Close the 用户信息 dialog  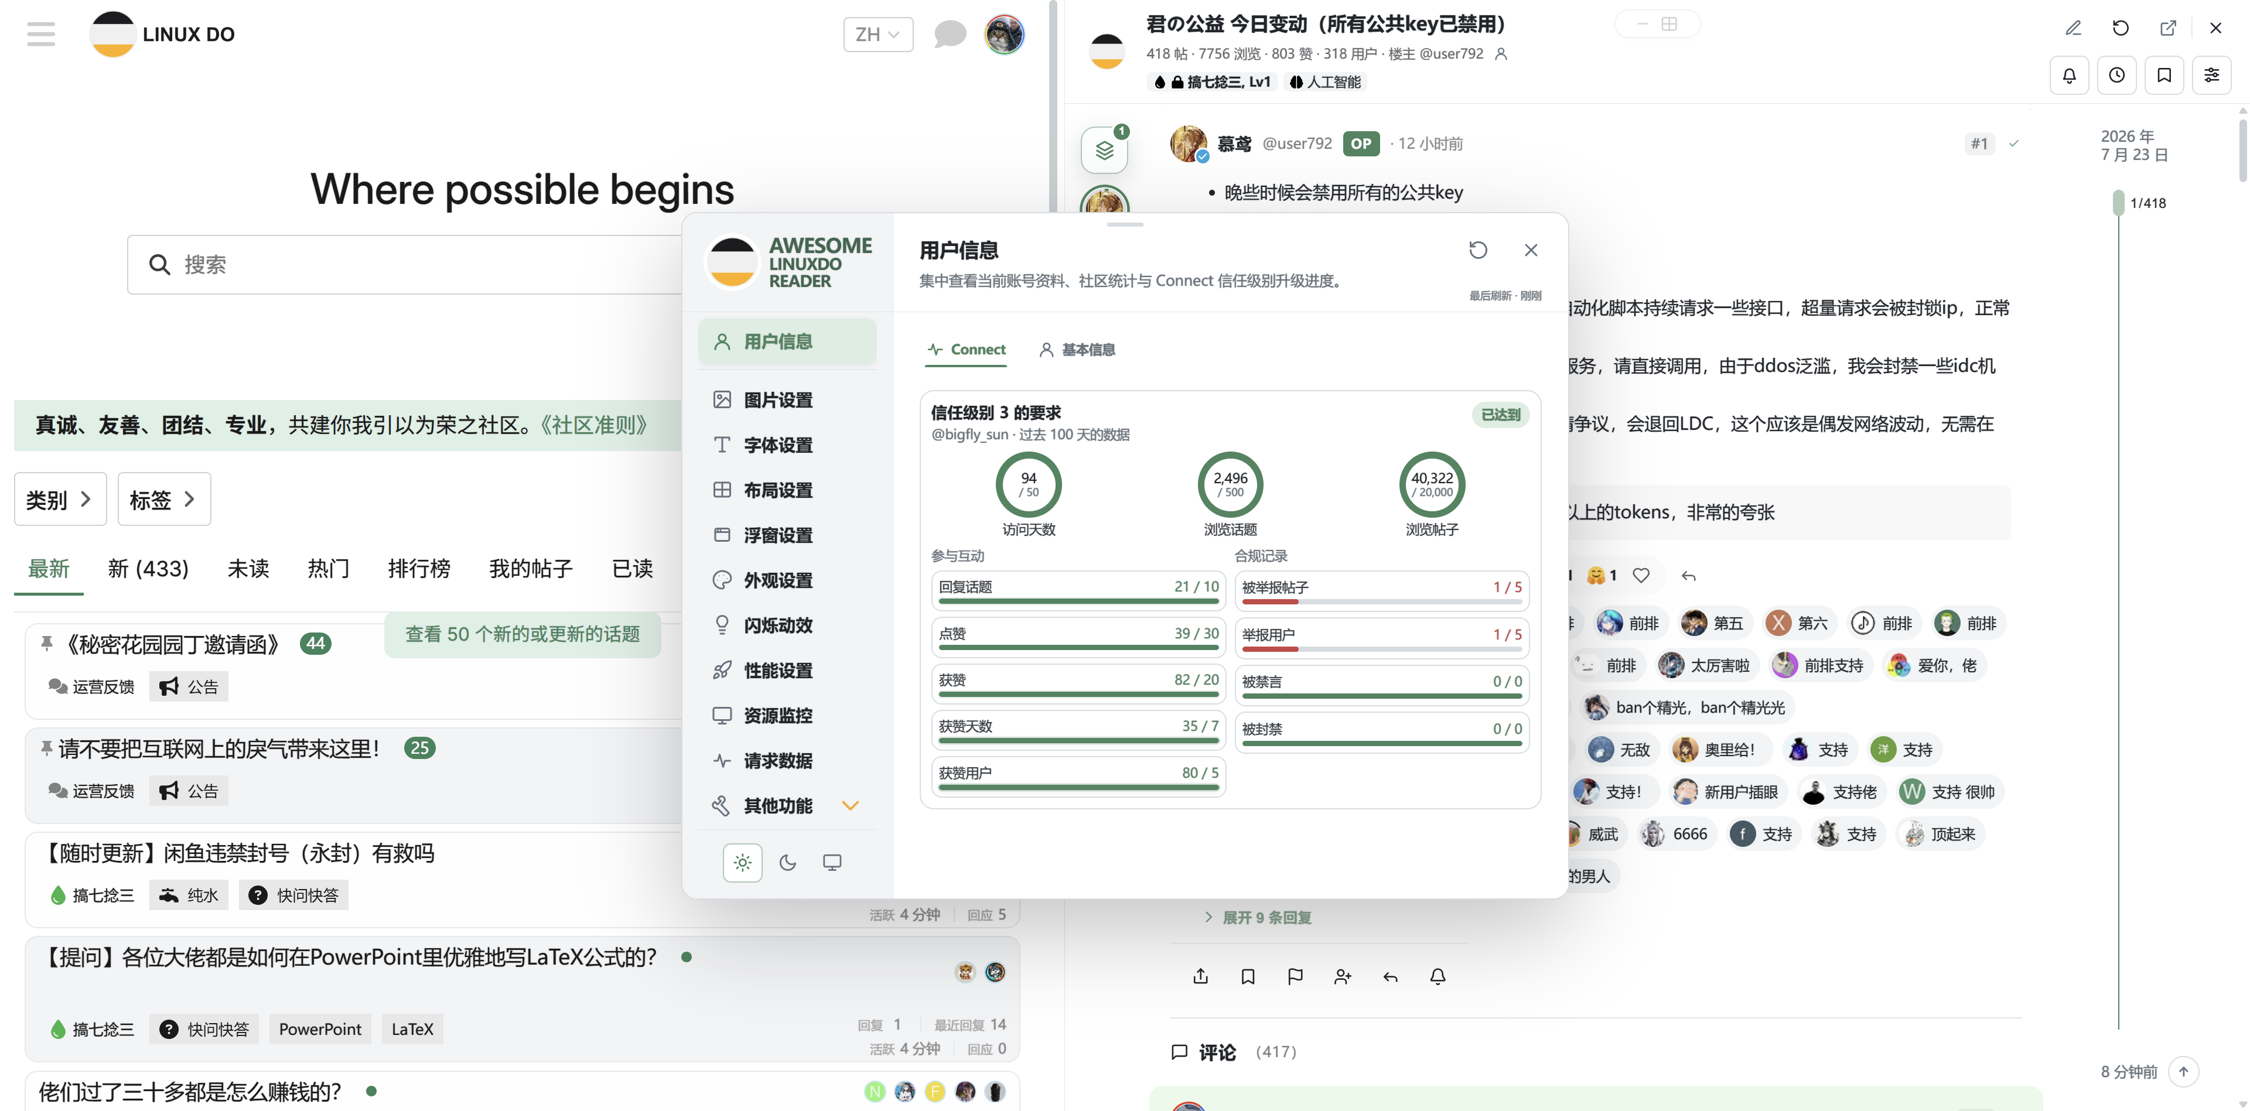point(1531,250)
